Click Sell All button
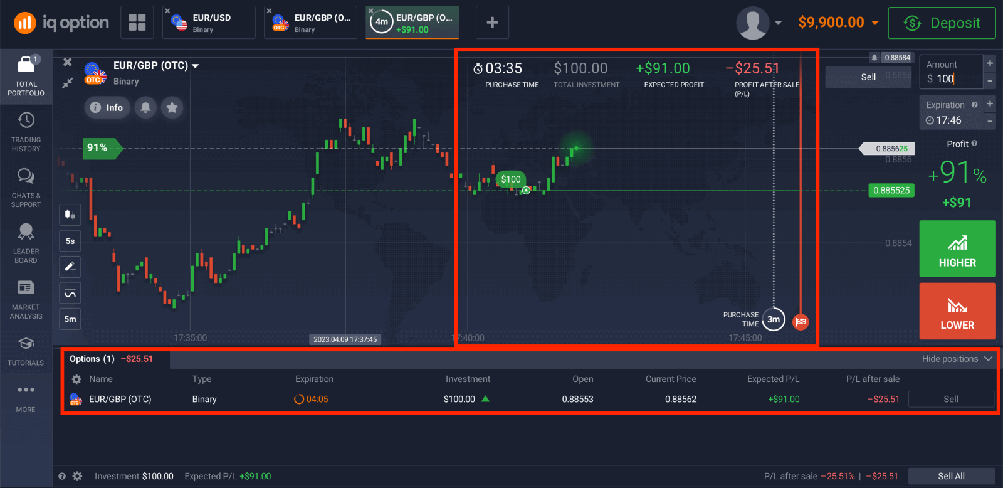 tap(951, 476)
